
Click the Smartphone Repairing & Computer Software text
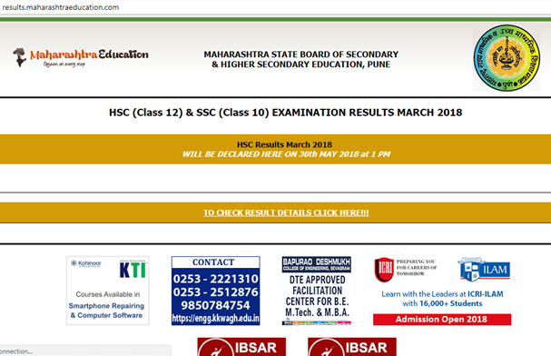pyautogui.click(x=106, y=311)
